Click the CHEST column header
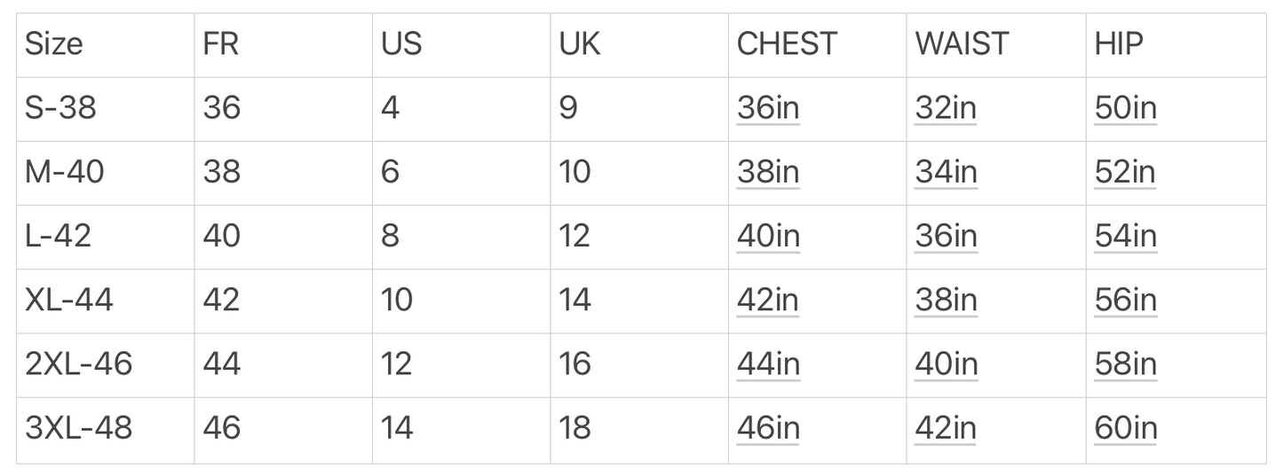The width and height of the screenshot is (1283, 469). pos(787,44)
